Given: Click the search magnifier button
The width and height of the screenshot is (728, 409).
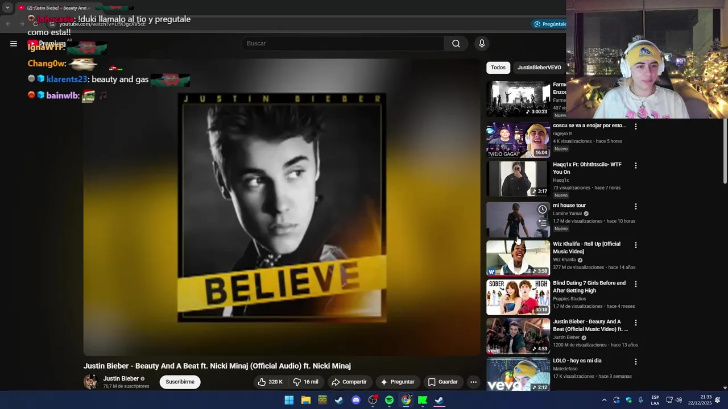Looking at the screenshot, I should (x=456, y=44).
